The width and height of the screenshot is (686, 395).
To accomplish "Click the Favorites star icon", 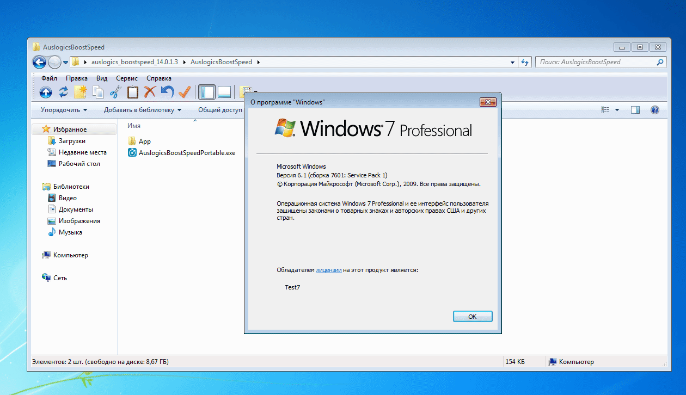I will [x=46, y=129].
